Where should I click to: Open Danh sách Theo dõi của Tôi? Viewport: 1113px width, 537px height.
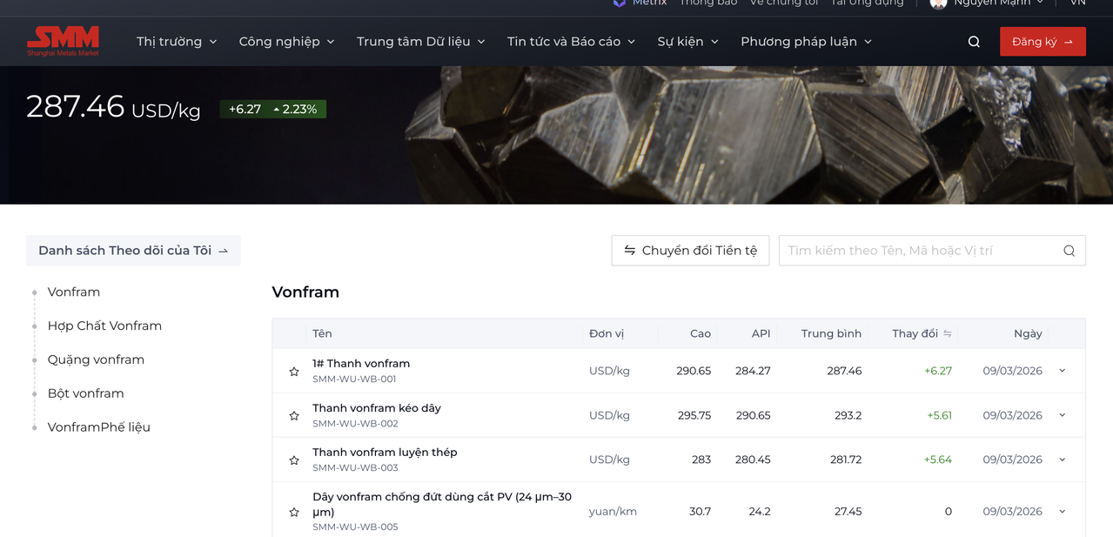[x=133, y=251]
